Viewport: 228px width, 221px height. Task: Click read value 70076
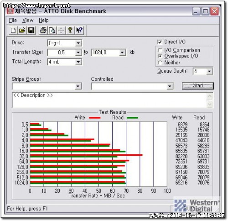[x=203, y=183]
